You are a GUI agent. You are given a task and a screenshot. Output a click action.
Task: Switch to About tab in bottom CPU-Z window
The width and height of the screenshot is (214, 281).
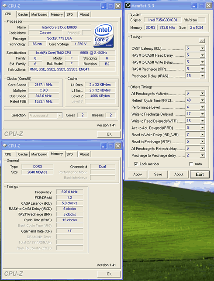coord(84,154)
